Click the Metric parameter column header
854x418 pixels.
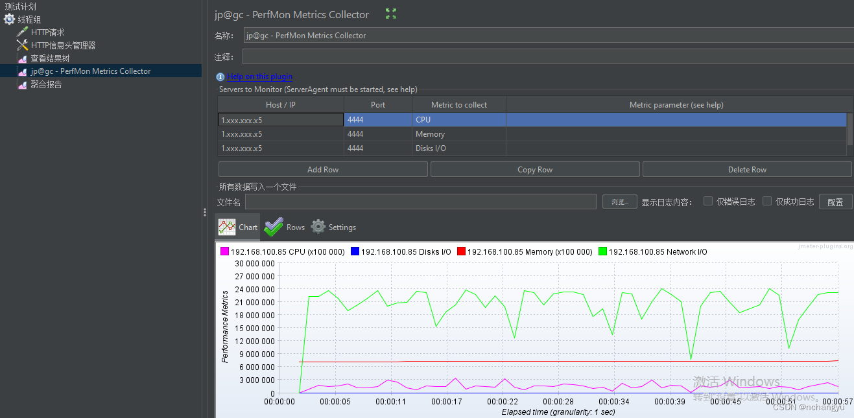(x=676, y=104)
